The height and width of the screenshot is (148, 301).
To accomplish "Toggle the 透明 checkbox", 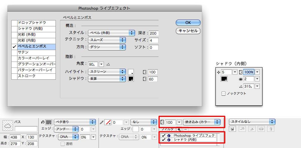I will (x=62, y=144).
